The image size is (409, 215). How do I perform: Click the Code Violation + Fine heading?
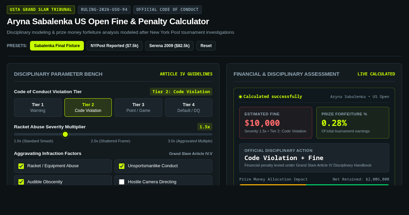pyautogui.click(x=284, y=158)
